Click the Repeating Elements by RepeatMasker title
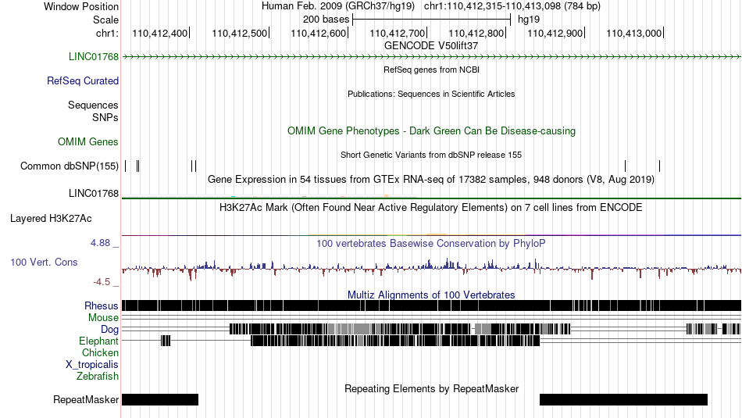 (x=431, y=389)
